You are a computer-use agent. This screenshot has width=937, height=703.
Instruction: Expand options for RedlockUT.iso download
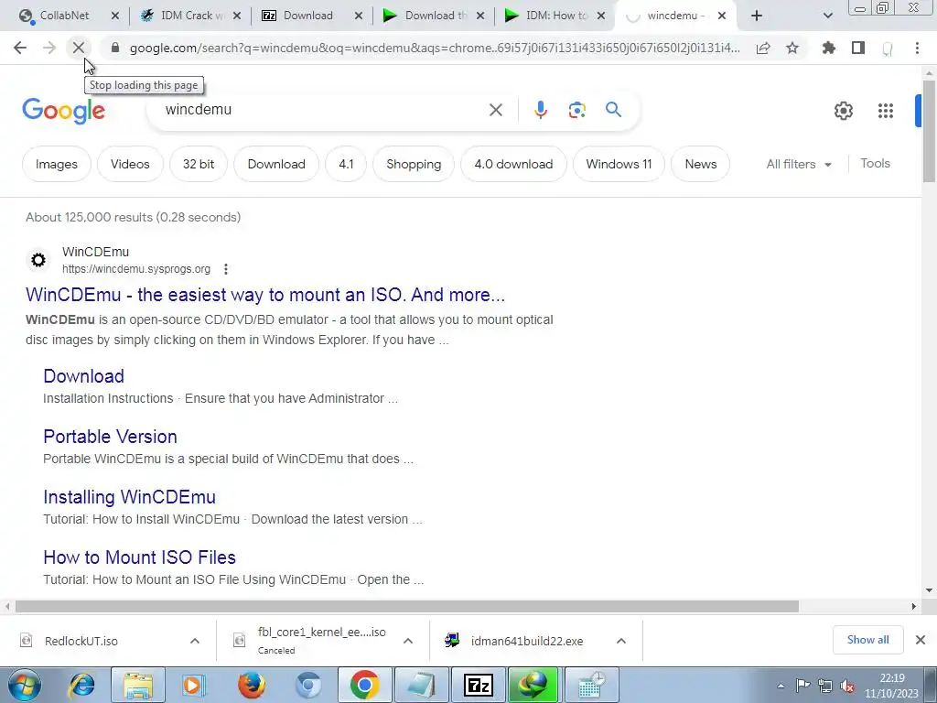point(195,641)
